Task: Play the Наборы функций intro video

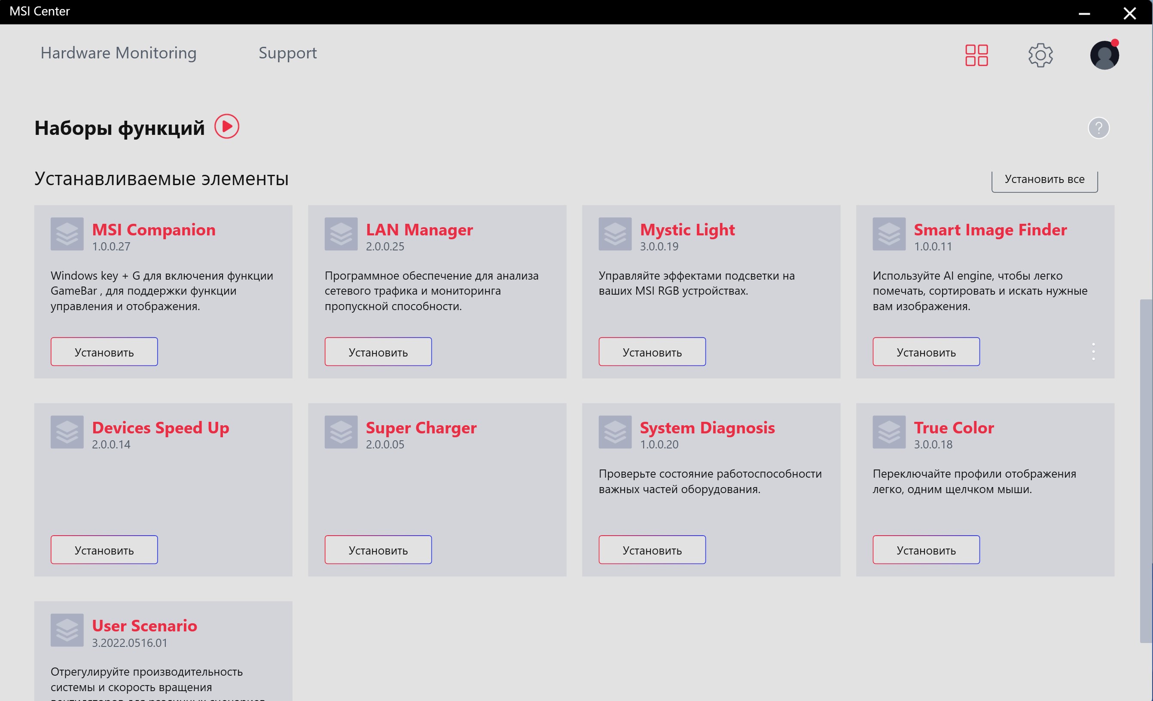Action: (x=227, y=126)
